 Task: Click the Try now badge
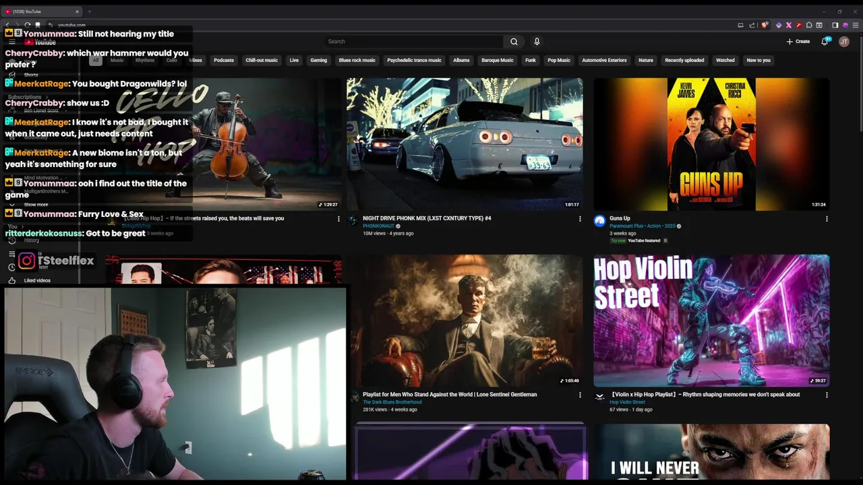[618, 240]
